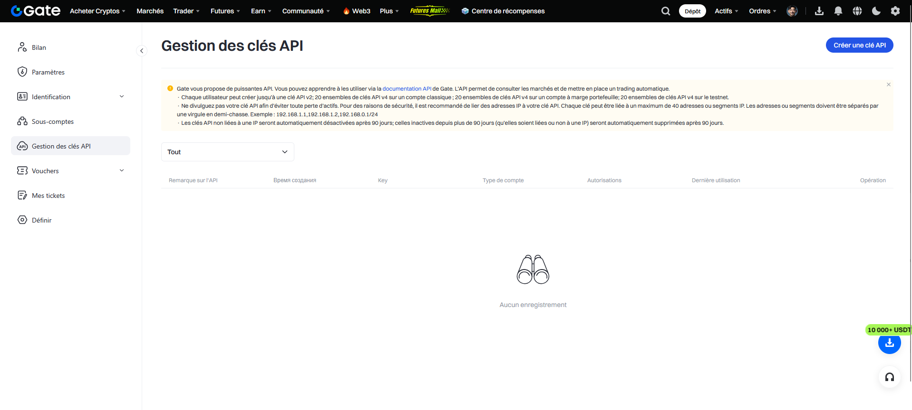912x410 pixels.
Task: Open the Futures top menu
Action: 225,11
